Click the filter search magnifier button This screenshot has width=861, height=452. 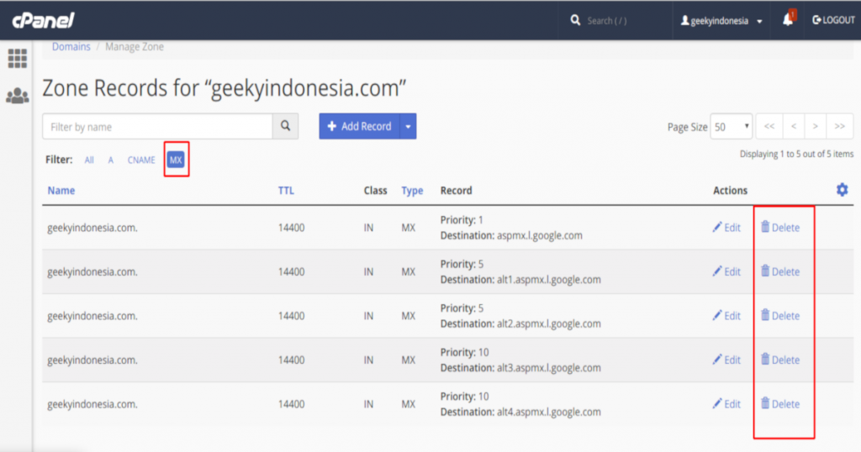[286, 126]
